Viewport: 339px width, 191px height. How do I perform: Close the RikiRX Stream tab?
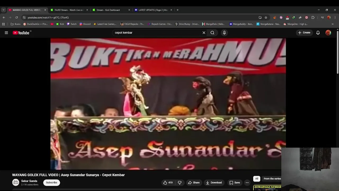tap(87, 10)
